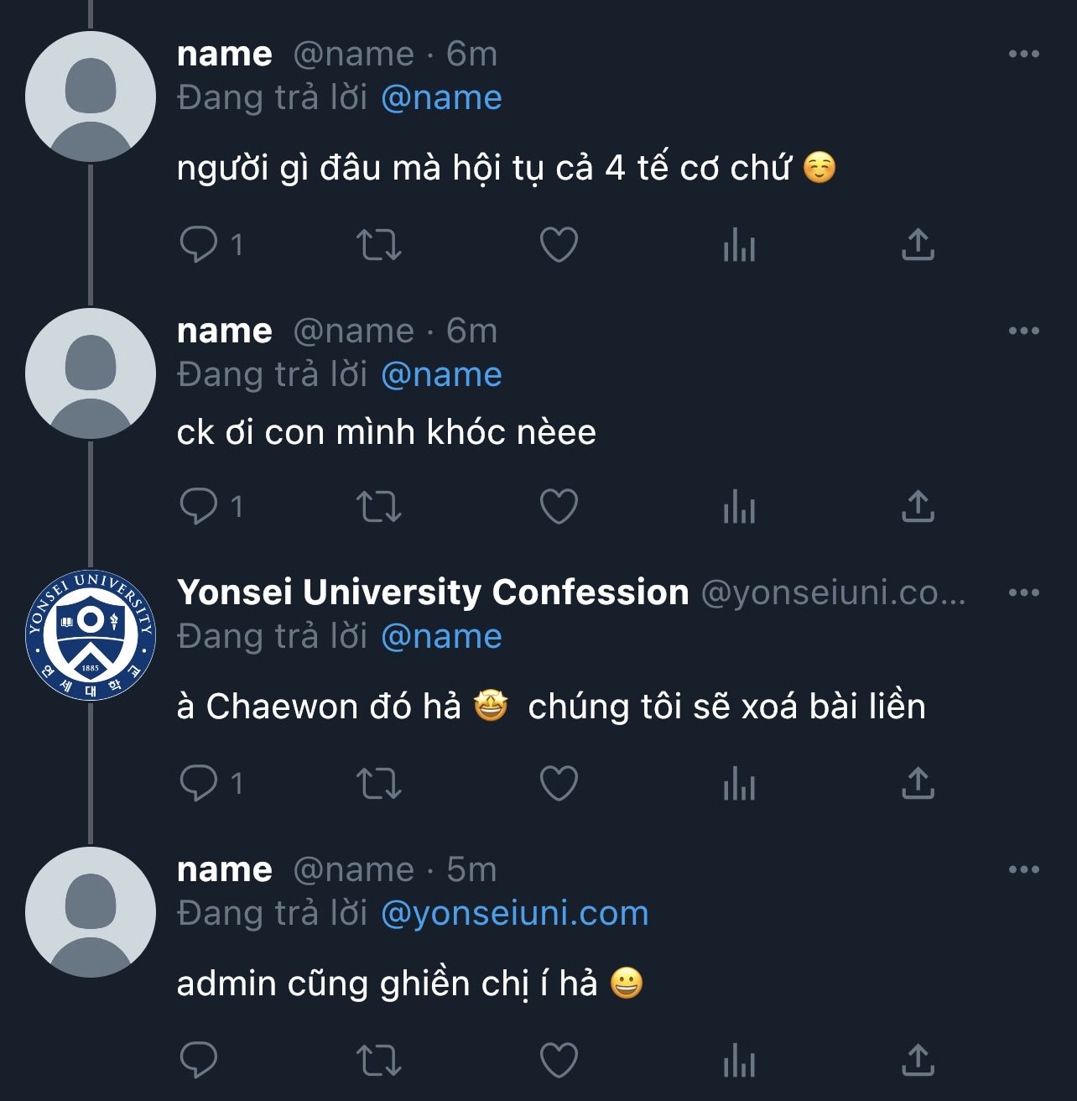This screenshot has width=1077, height=1101.
Task: Open more options on the '4 tế cơ' tweet
Action: [1023, 55]
